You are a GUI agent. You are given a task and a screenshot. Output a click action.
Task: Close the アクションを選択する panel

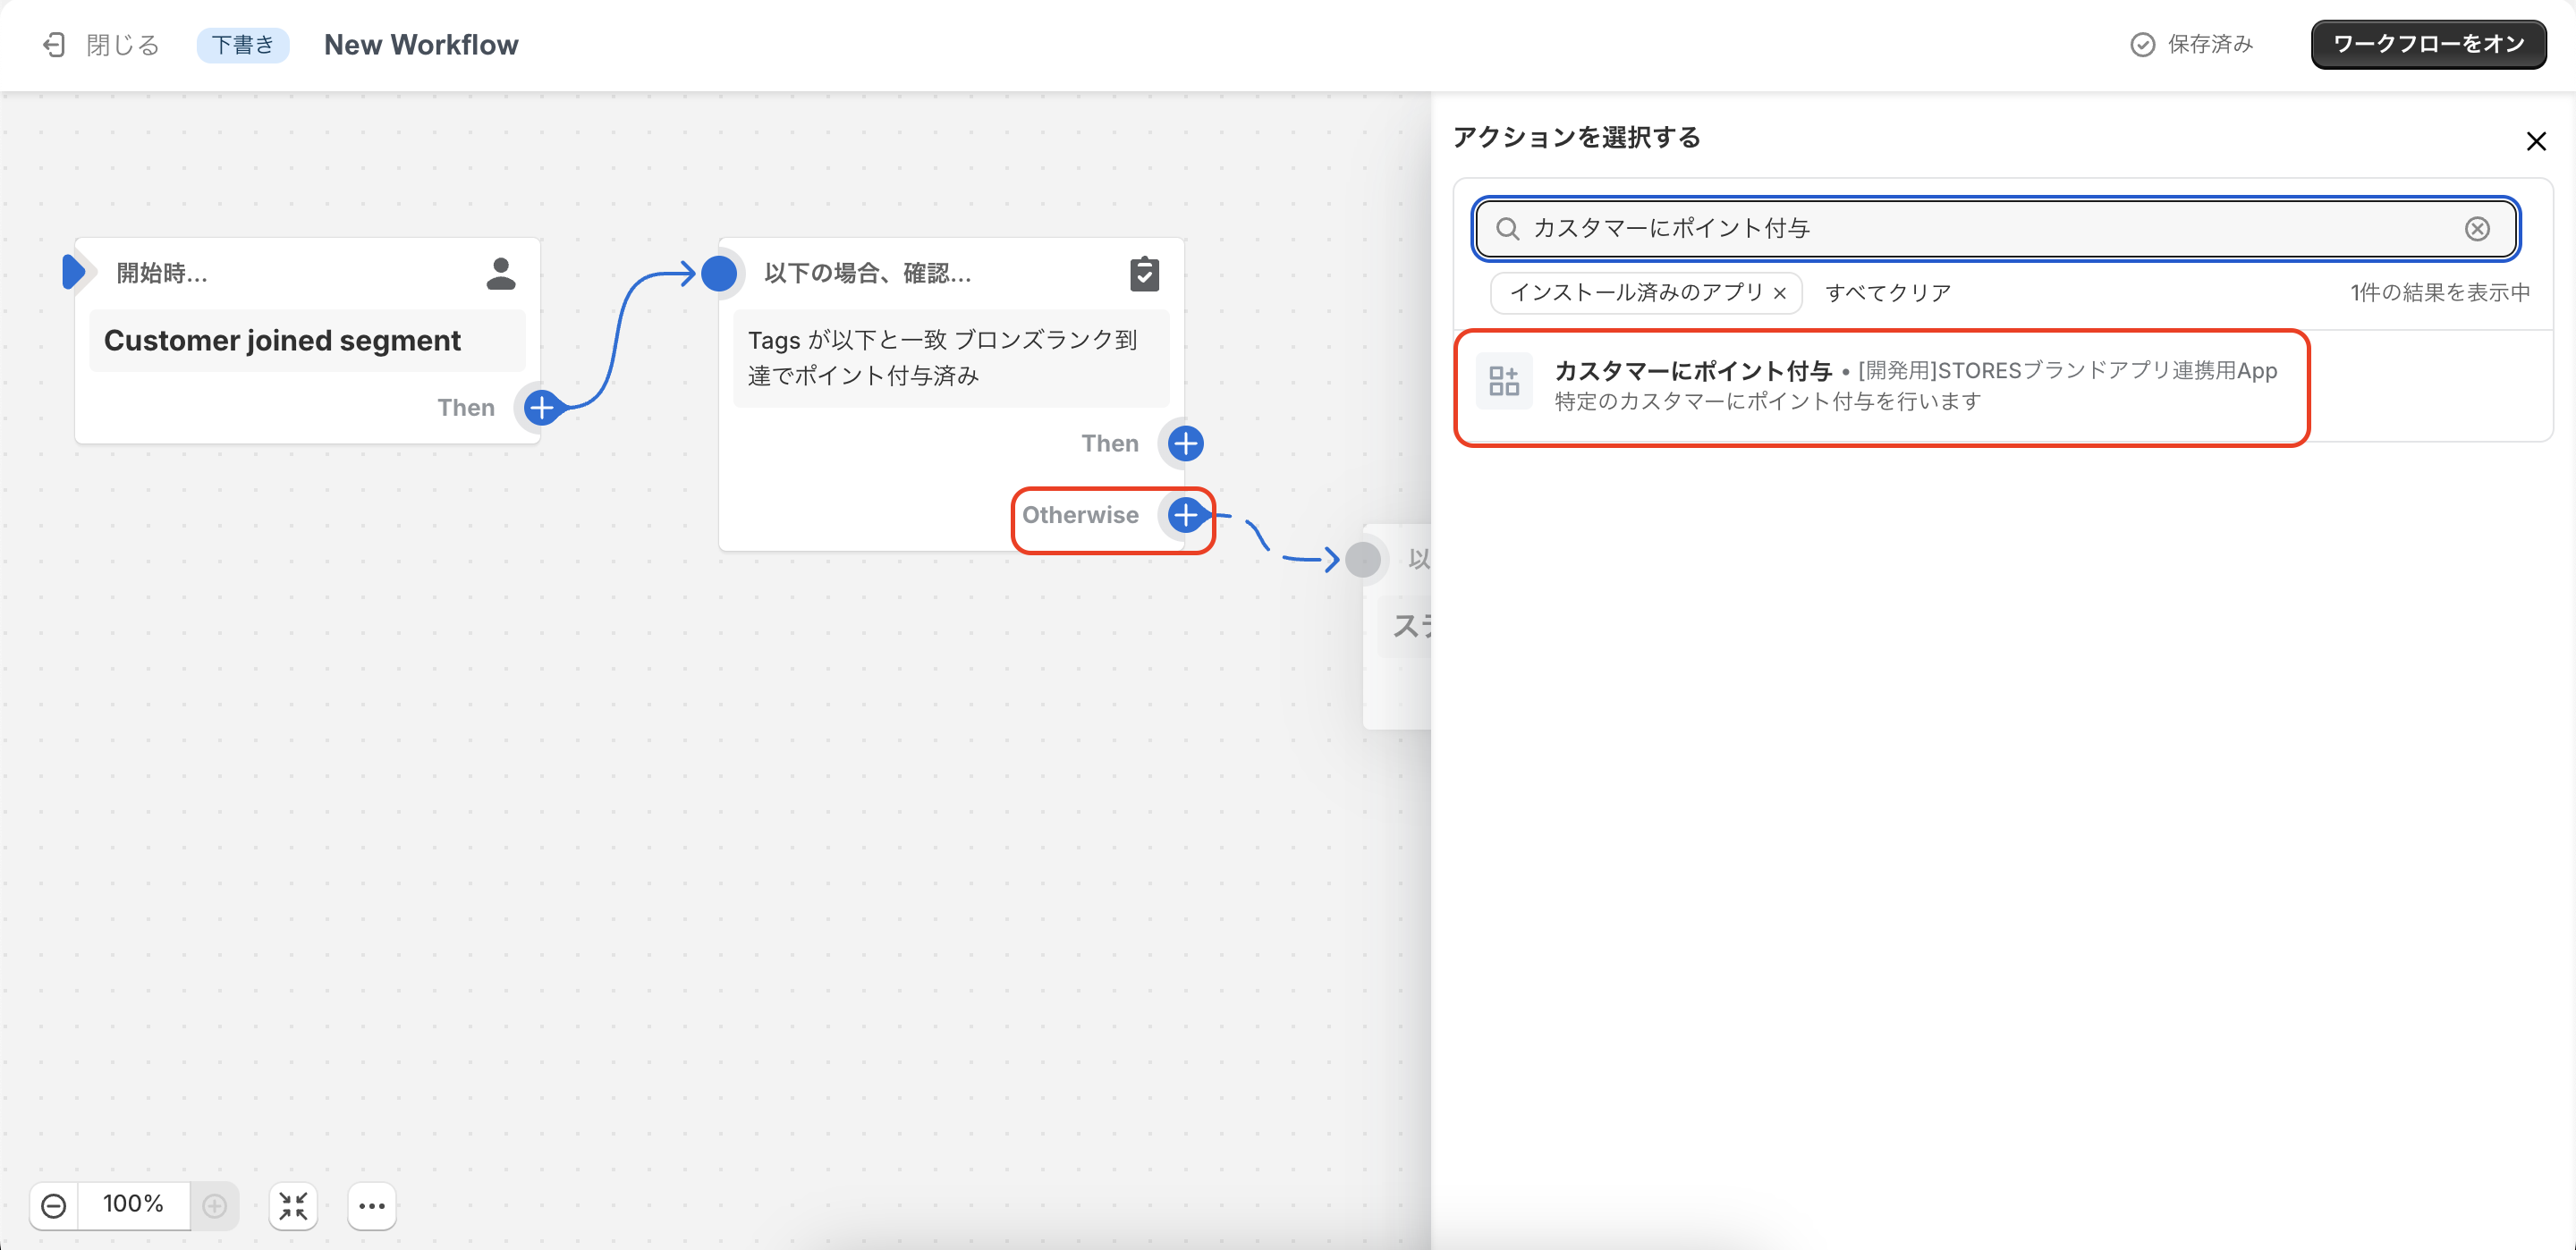(2535, 141)
